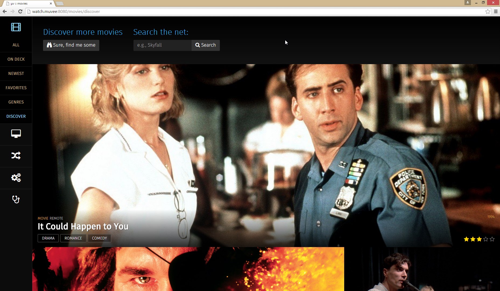The width and height of the screenshot is (500, 291).
Task: Open the stethoscope diagnostics icon
Action: tap(16, 199)
